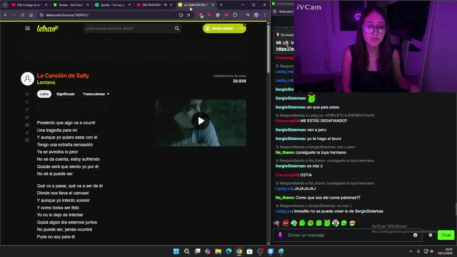Bookmark this page with star icon
This screenshot has width=457, height=257.
pyautogui.click(x=189, y=15)
